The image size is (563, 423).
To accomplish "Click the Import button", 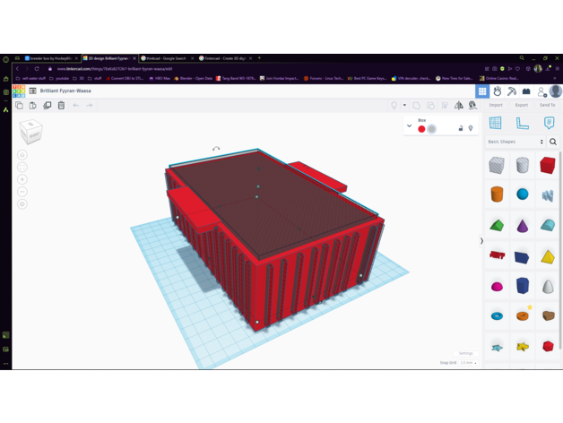I will point(495,105).
